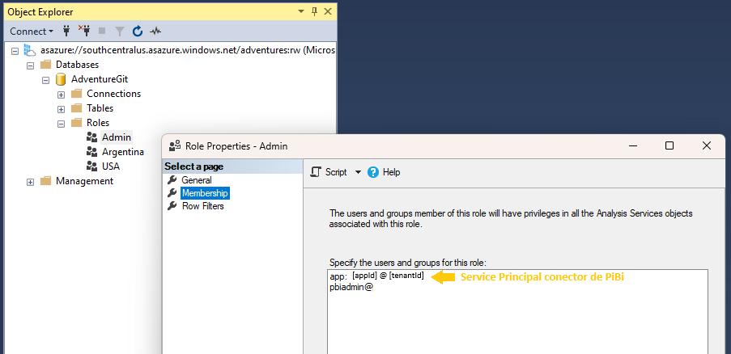Click the Argentina role users icon

tap(91, 152)
